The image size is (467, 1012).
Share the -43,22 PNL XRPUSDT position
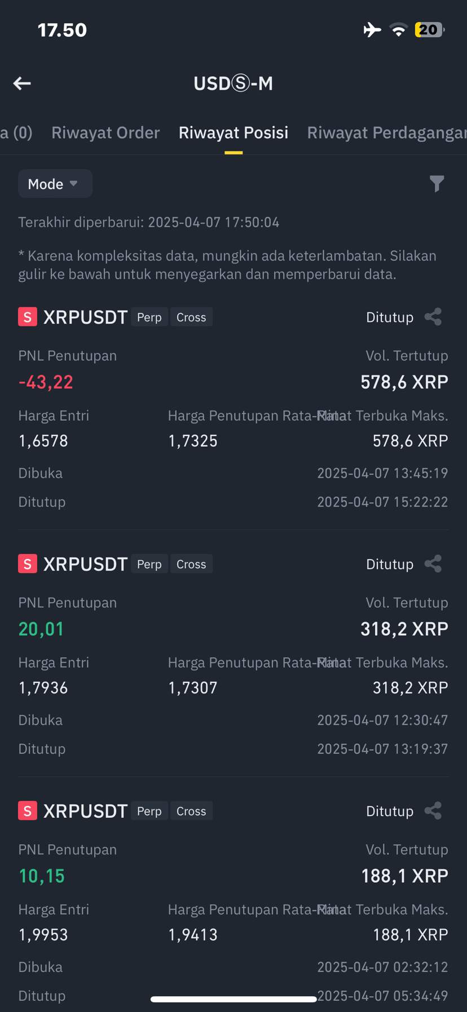433,317
